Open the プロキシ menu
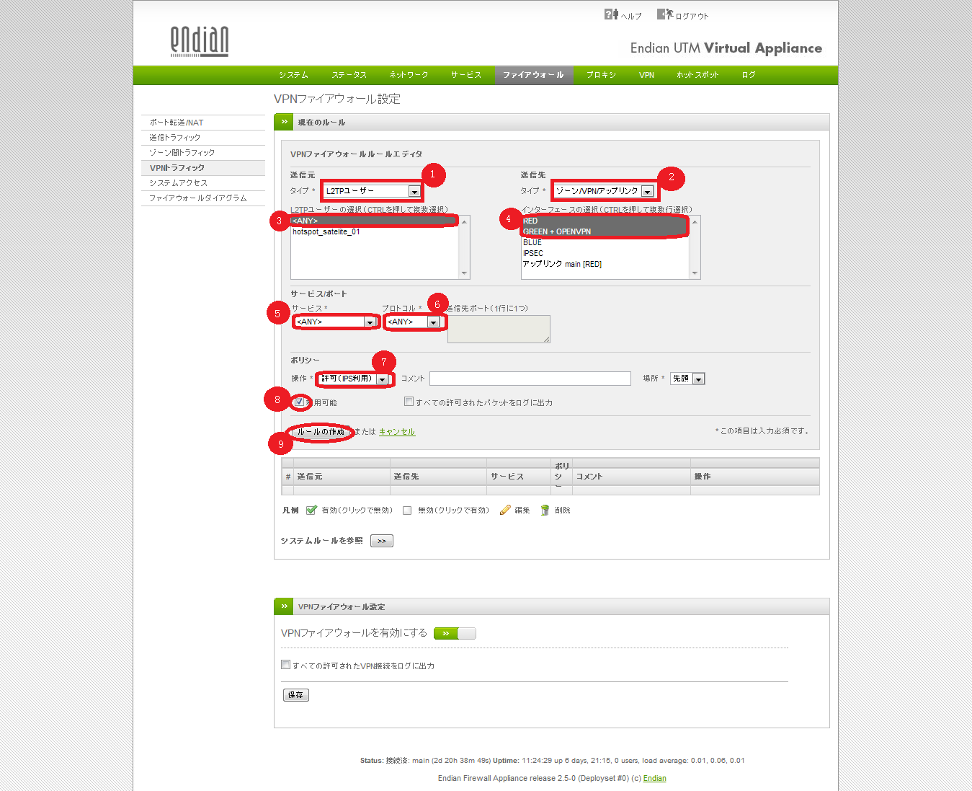Screen dimensions: 972x791 click(601, 75)
